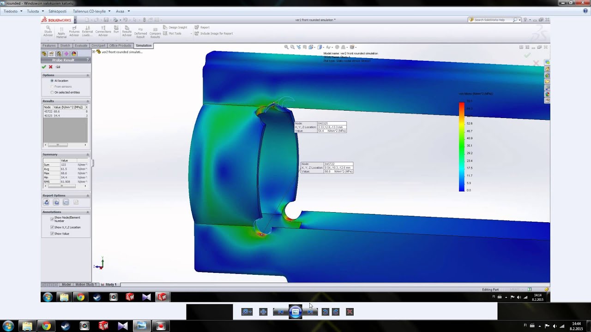Toggle Show Value checkbox
The height and width of the screenshot is (332, 591).
pos(52,234)
